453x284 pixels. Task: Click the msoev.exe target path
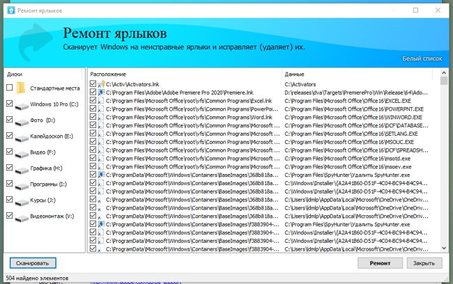[348, 167]
